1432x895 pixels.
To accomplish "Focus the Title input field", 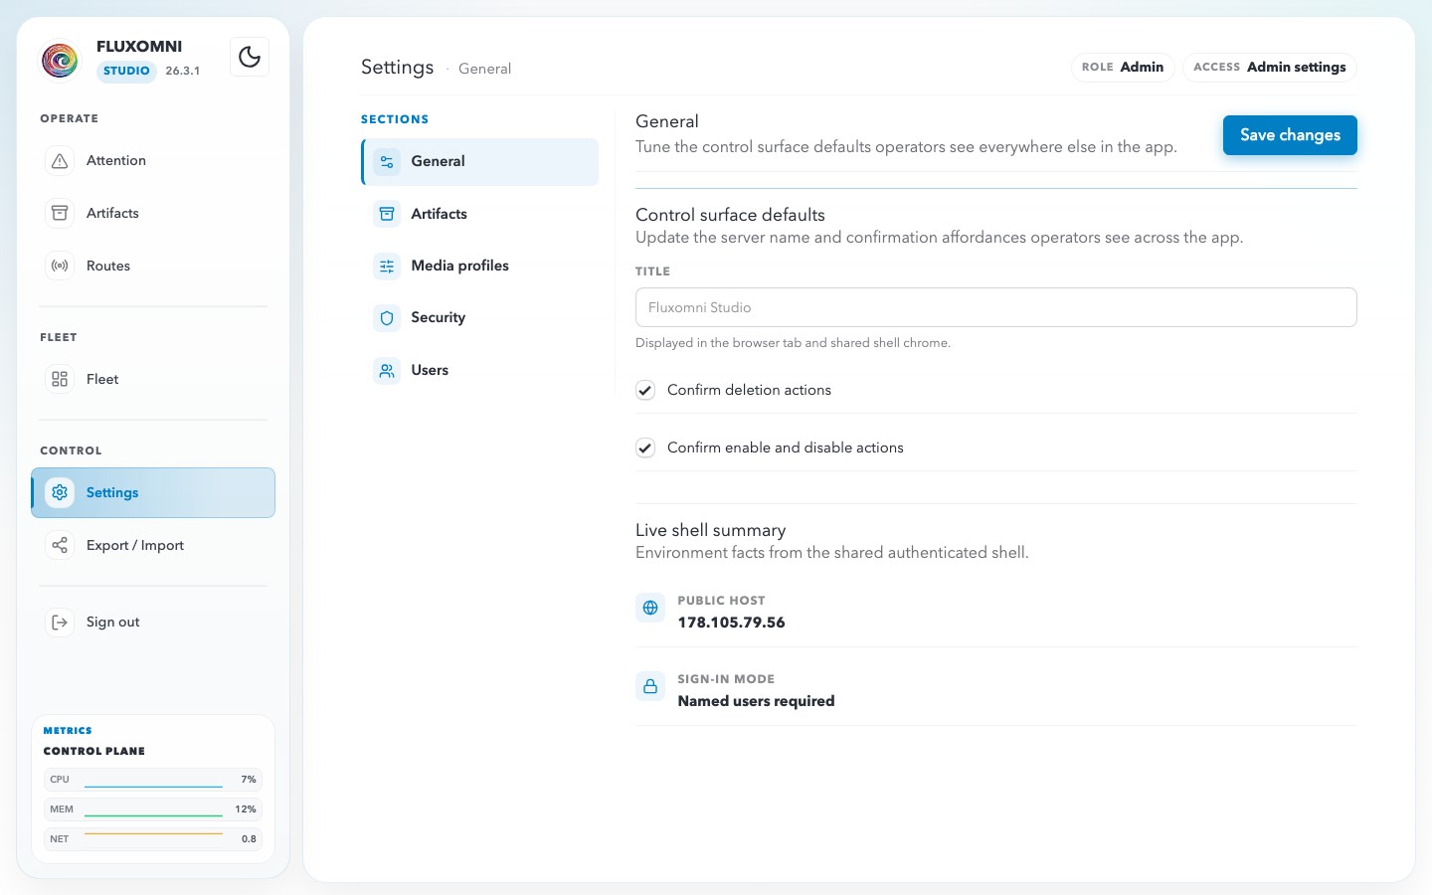I will click(x=995, y=307).
